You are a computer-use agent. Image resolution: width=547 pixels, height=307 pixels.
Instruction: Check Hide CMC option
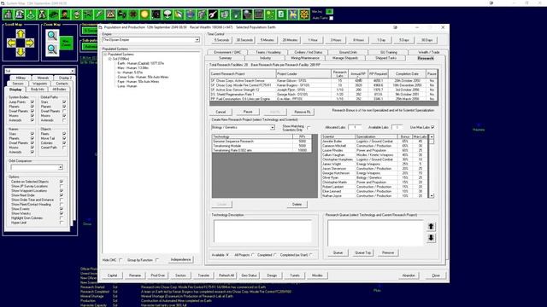pyautogui.click(x=121, y=260)
